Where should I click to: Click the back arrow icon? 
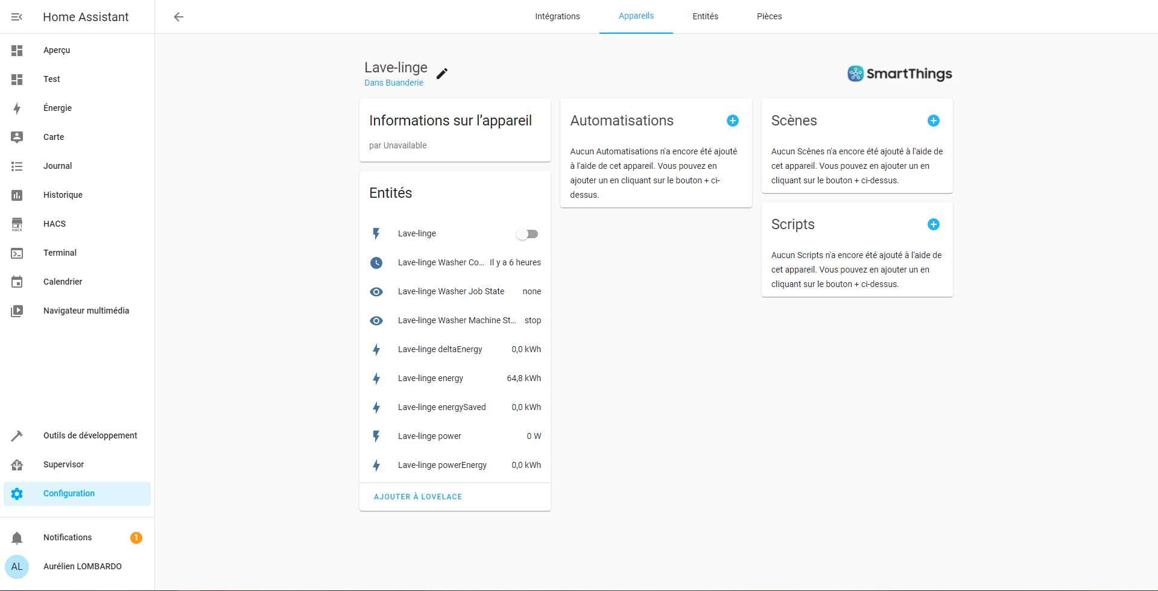pos(179,17)
